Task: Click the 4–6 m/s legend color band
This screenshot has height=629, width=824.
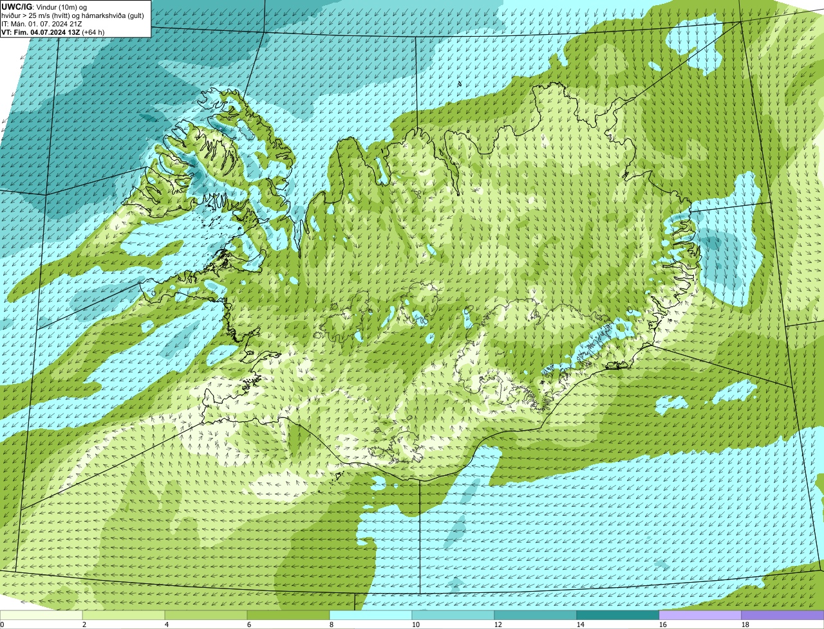Action: 206,615
